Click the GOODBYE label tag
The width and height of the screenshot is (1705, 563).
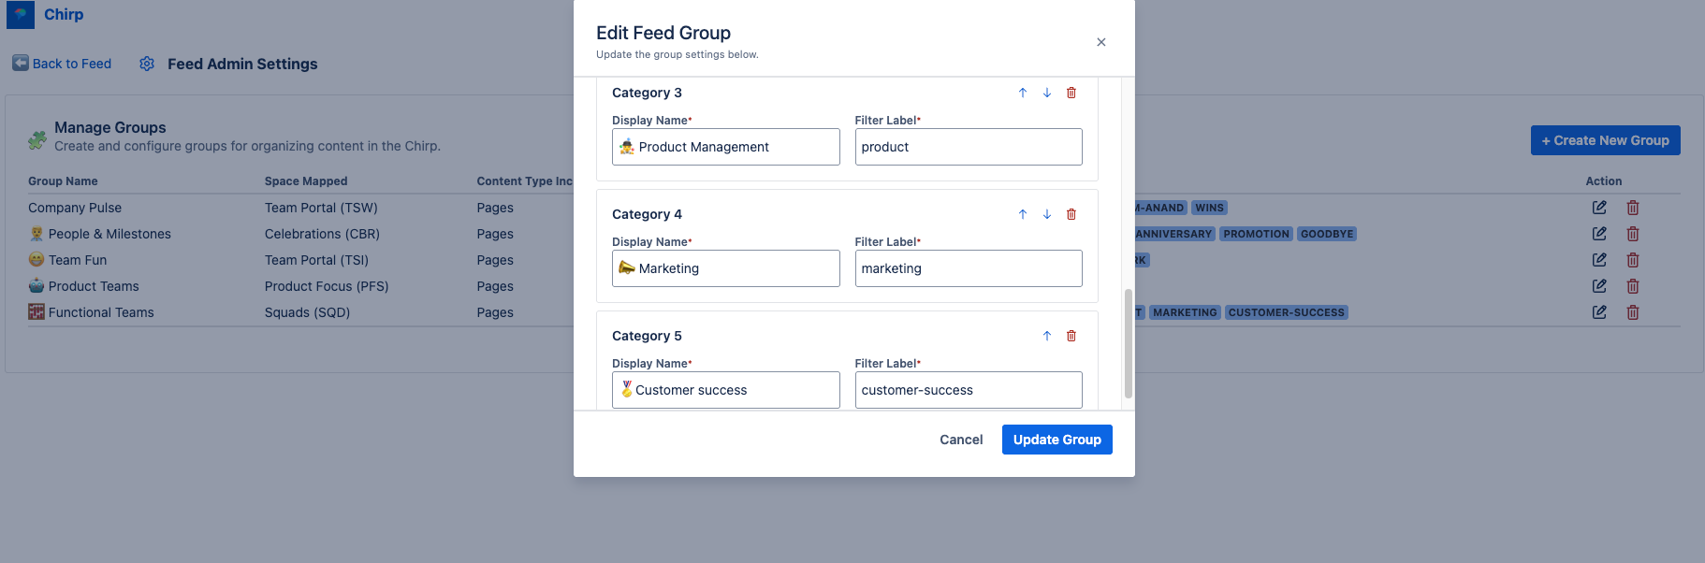(1327, 234)
